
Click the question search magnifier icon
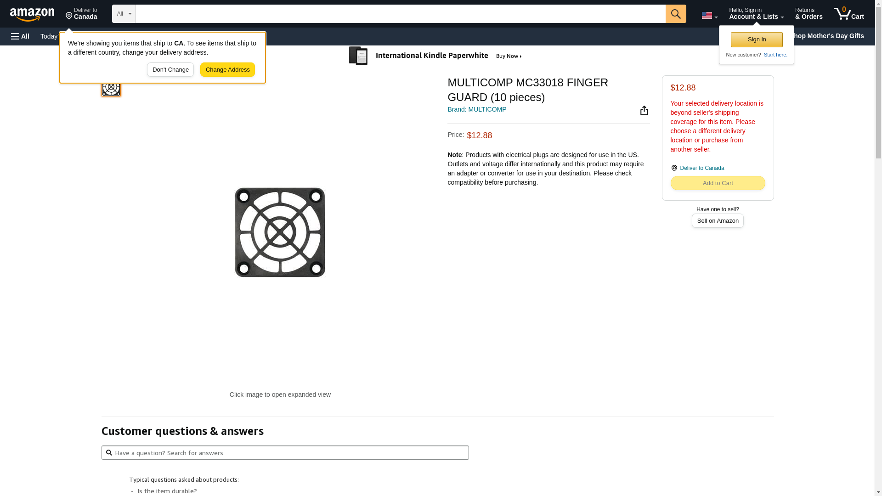click(x=109, y=453)
